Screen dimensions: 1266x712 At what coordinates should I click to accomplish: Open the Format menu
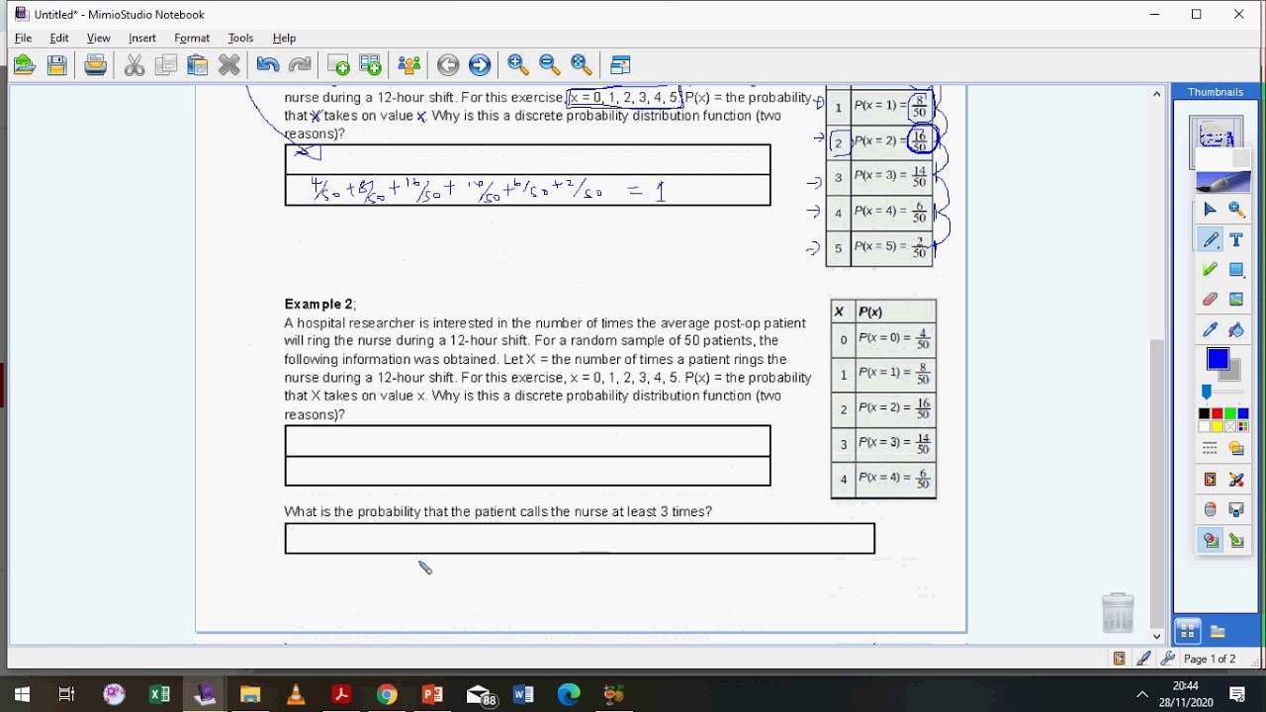(x=192, y=38)
